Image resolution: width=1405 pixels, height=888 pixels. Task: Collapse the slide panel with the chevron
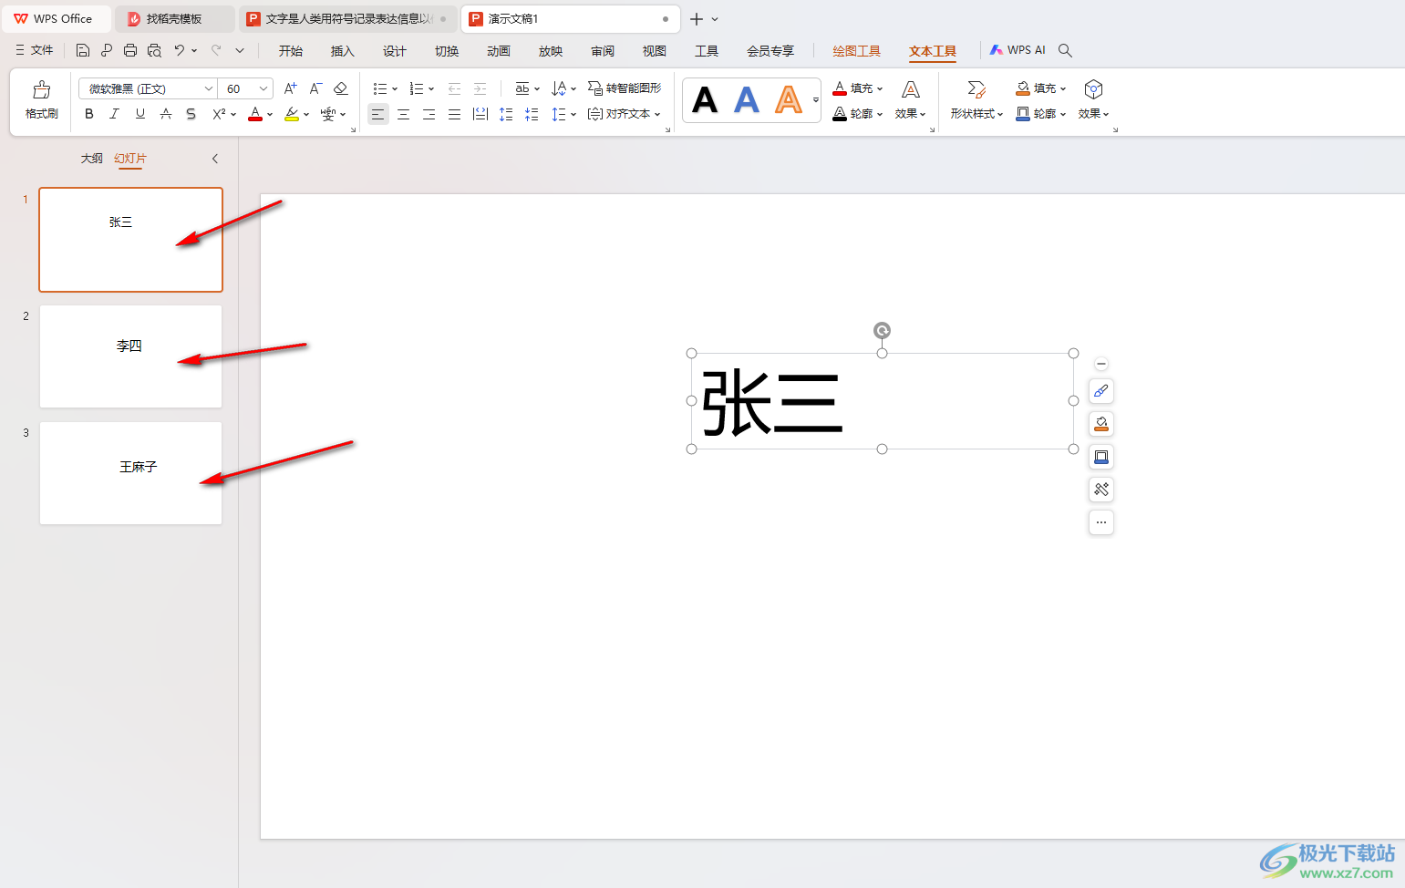(215, 159)
